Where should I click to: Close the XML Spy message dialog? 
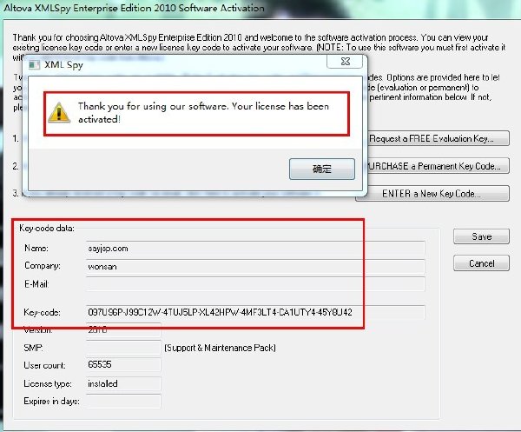click(345, 61)
